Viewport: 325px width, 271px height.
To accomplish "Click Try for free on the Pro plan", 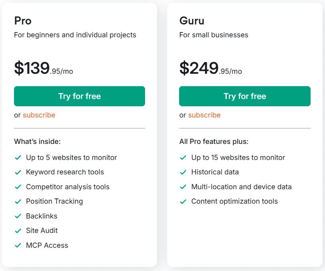I will 79,96.
